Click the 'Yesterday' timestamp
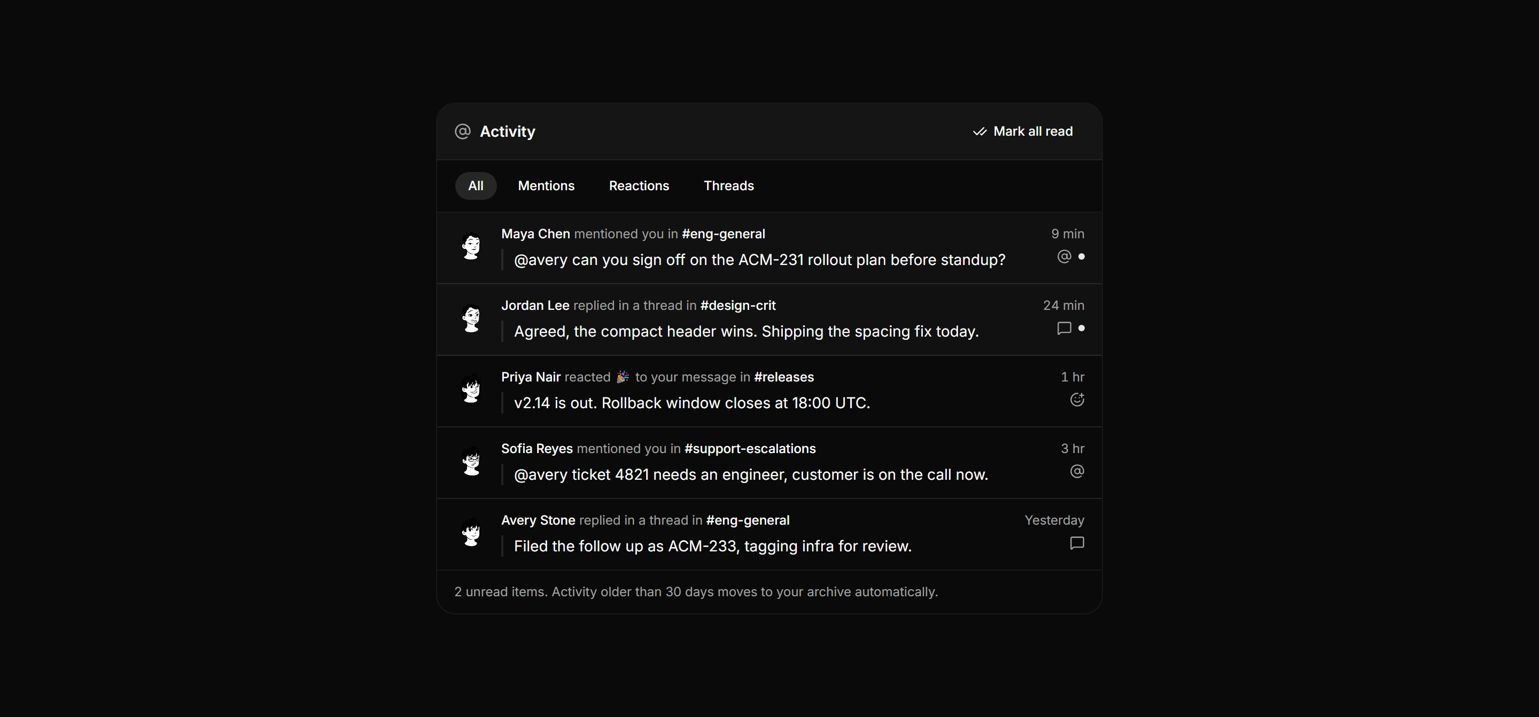Image resolution: width=1539 pixels, height=717 pixels. click(1054, 520)
